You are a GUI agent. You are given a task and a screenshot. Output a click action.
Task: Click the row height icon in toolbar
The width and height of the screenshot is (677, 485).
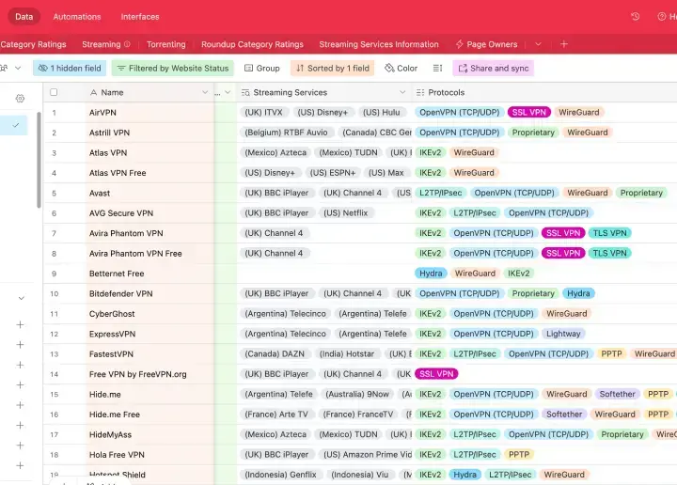tap(437, 69)
